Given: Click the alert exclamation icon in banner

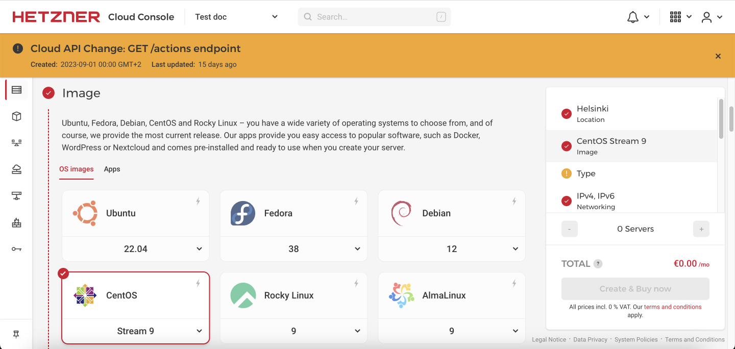Looking at the screenshot, I should [x=18, y=48].
